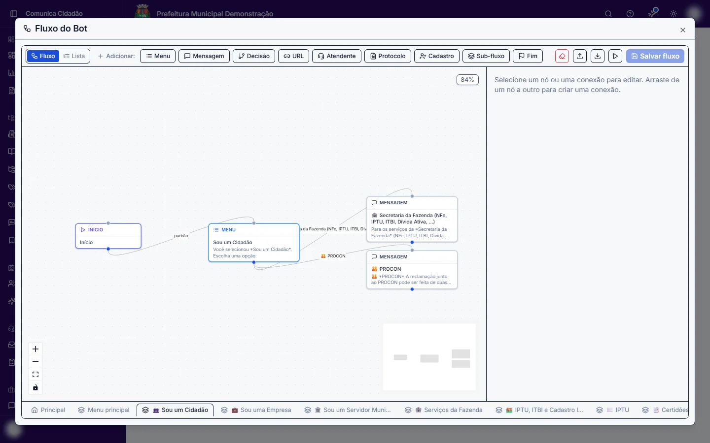Select the Sou um Cidadão tab
The width and height of the screenshot is (710, 443).
tap(175, 410)
